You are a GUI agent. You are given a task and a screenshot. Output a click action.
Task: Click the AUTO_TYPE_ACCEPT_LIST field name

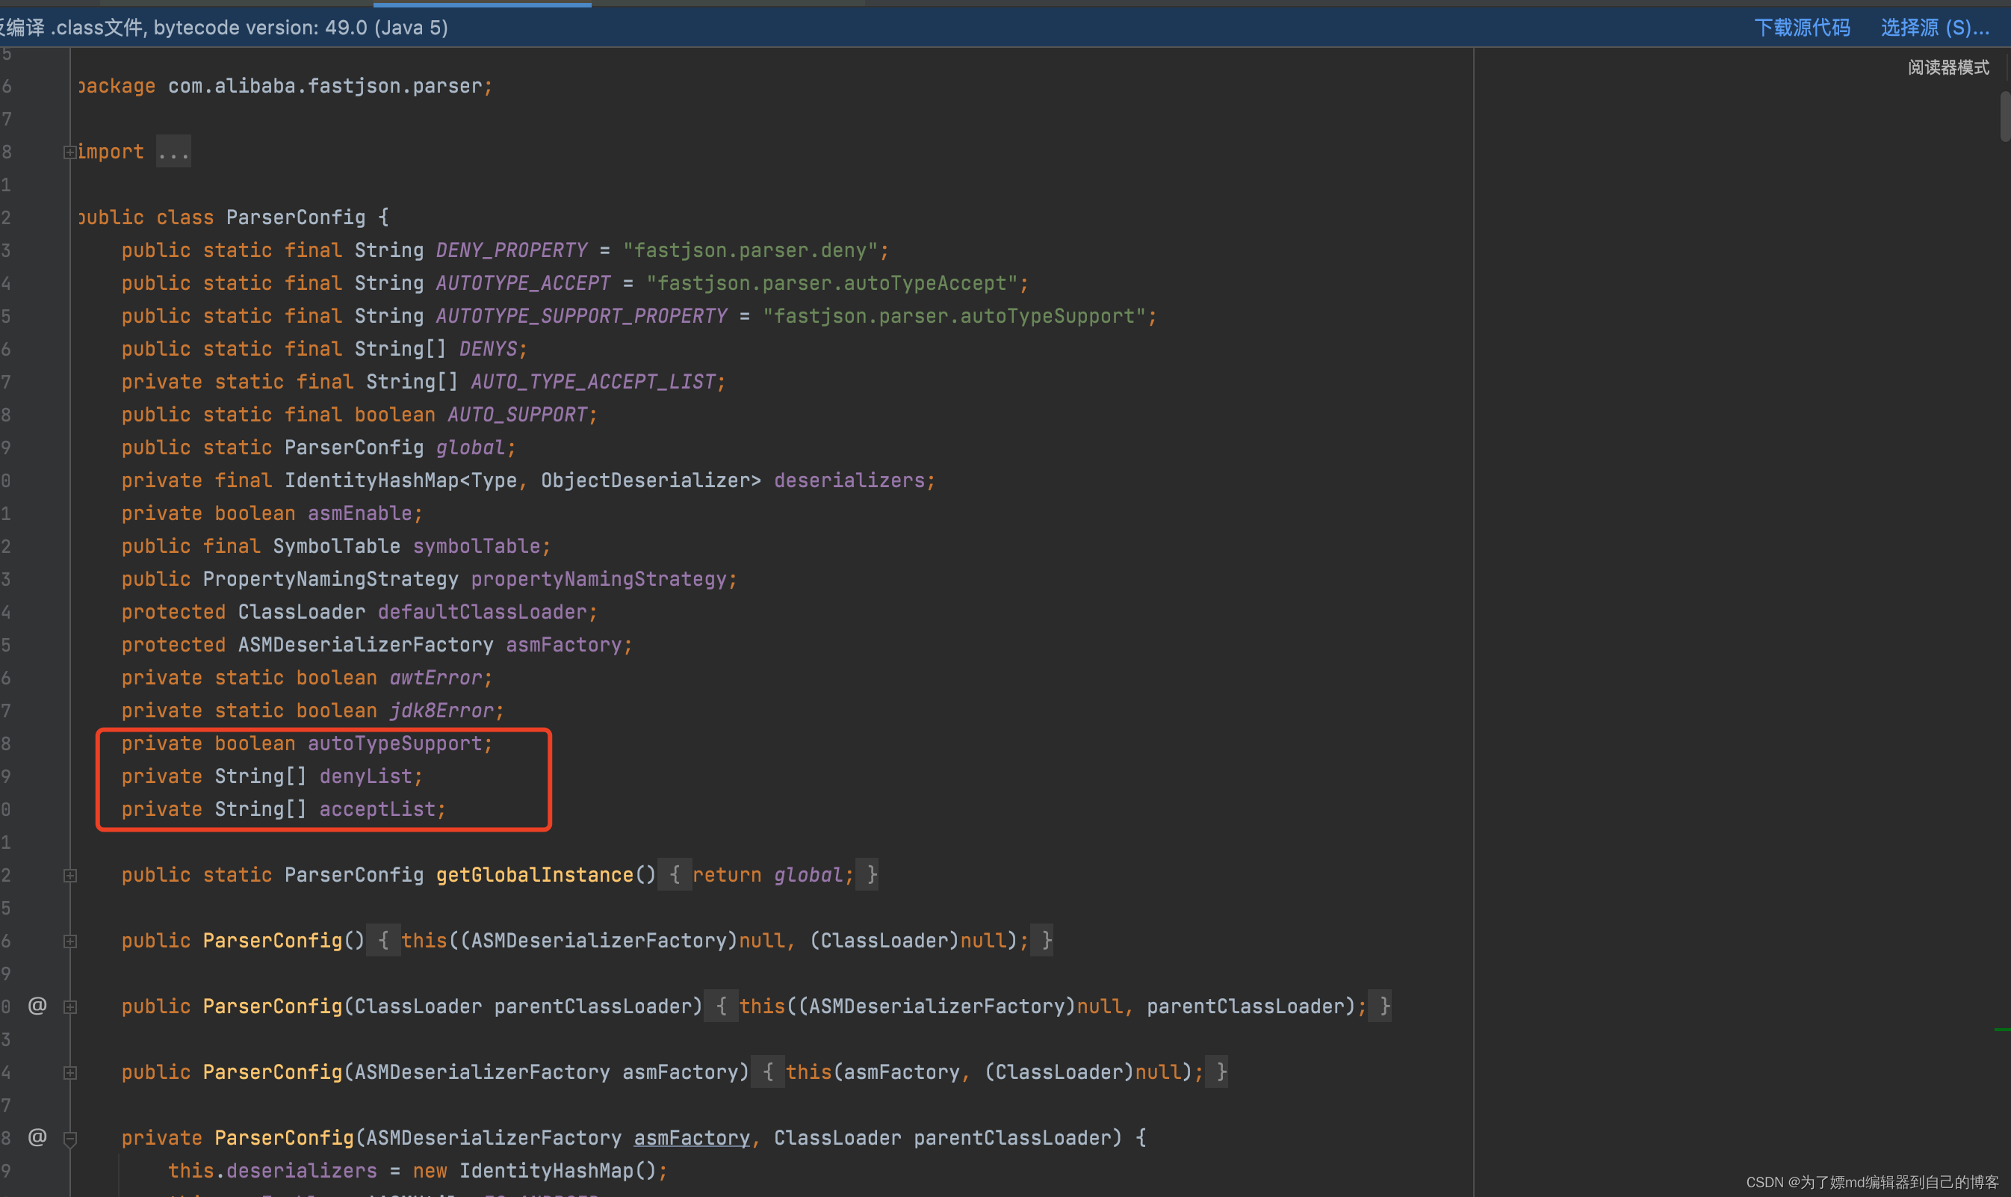(x=592, y=382)
